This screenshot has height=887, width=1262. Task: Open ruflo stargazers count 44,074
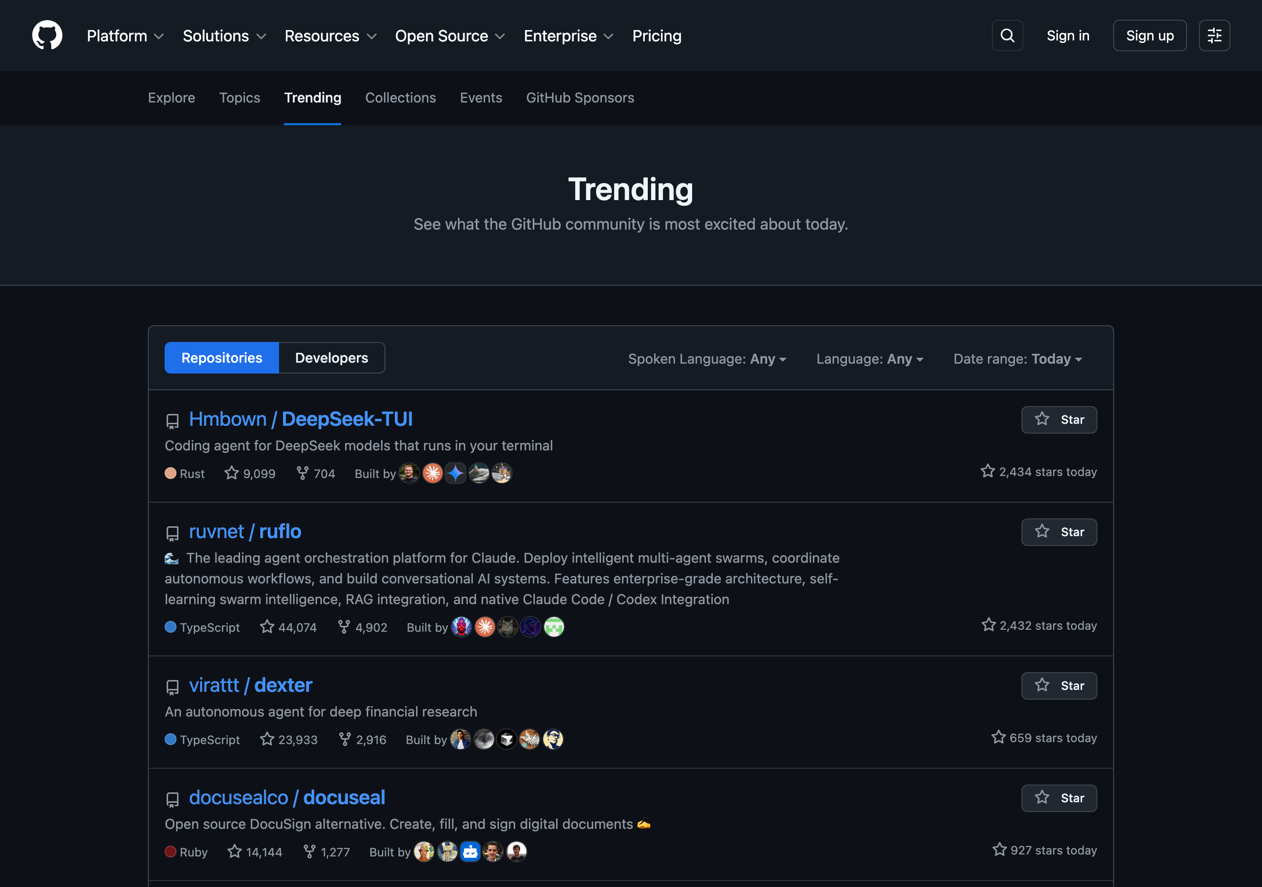[288, 627]
